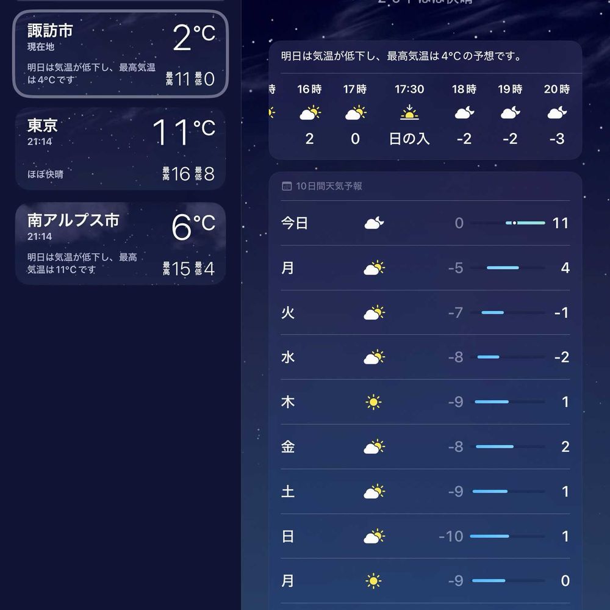Tap the forecast summary text about 4°C

[401, 56]
